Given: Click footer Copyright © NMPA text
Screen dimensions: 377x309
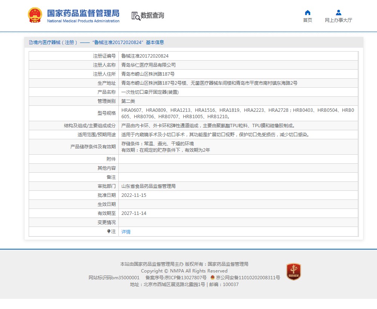Looking at the screenshot, I should (x=184, y=271).
